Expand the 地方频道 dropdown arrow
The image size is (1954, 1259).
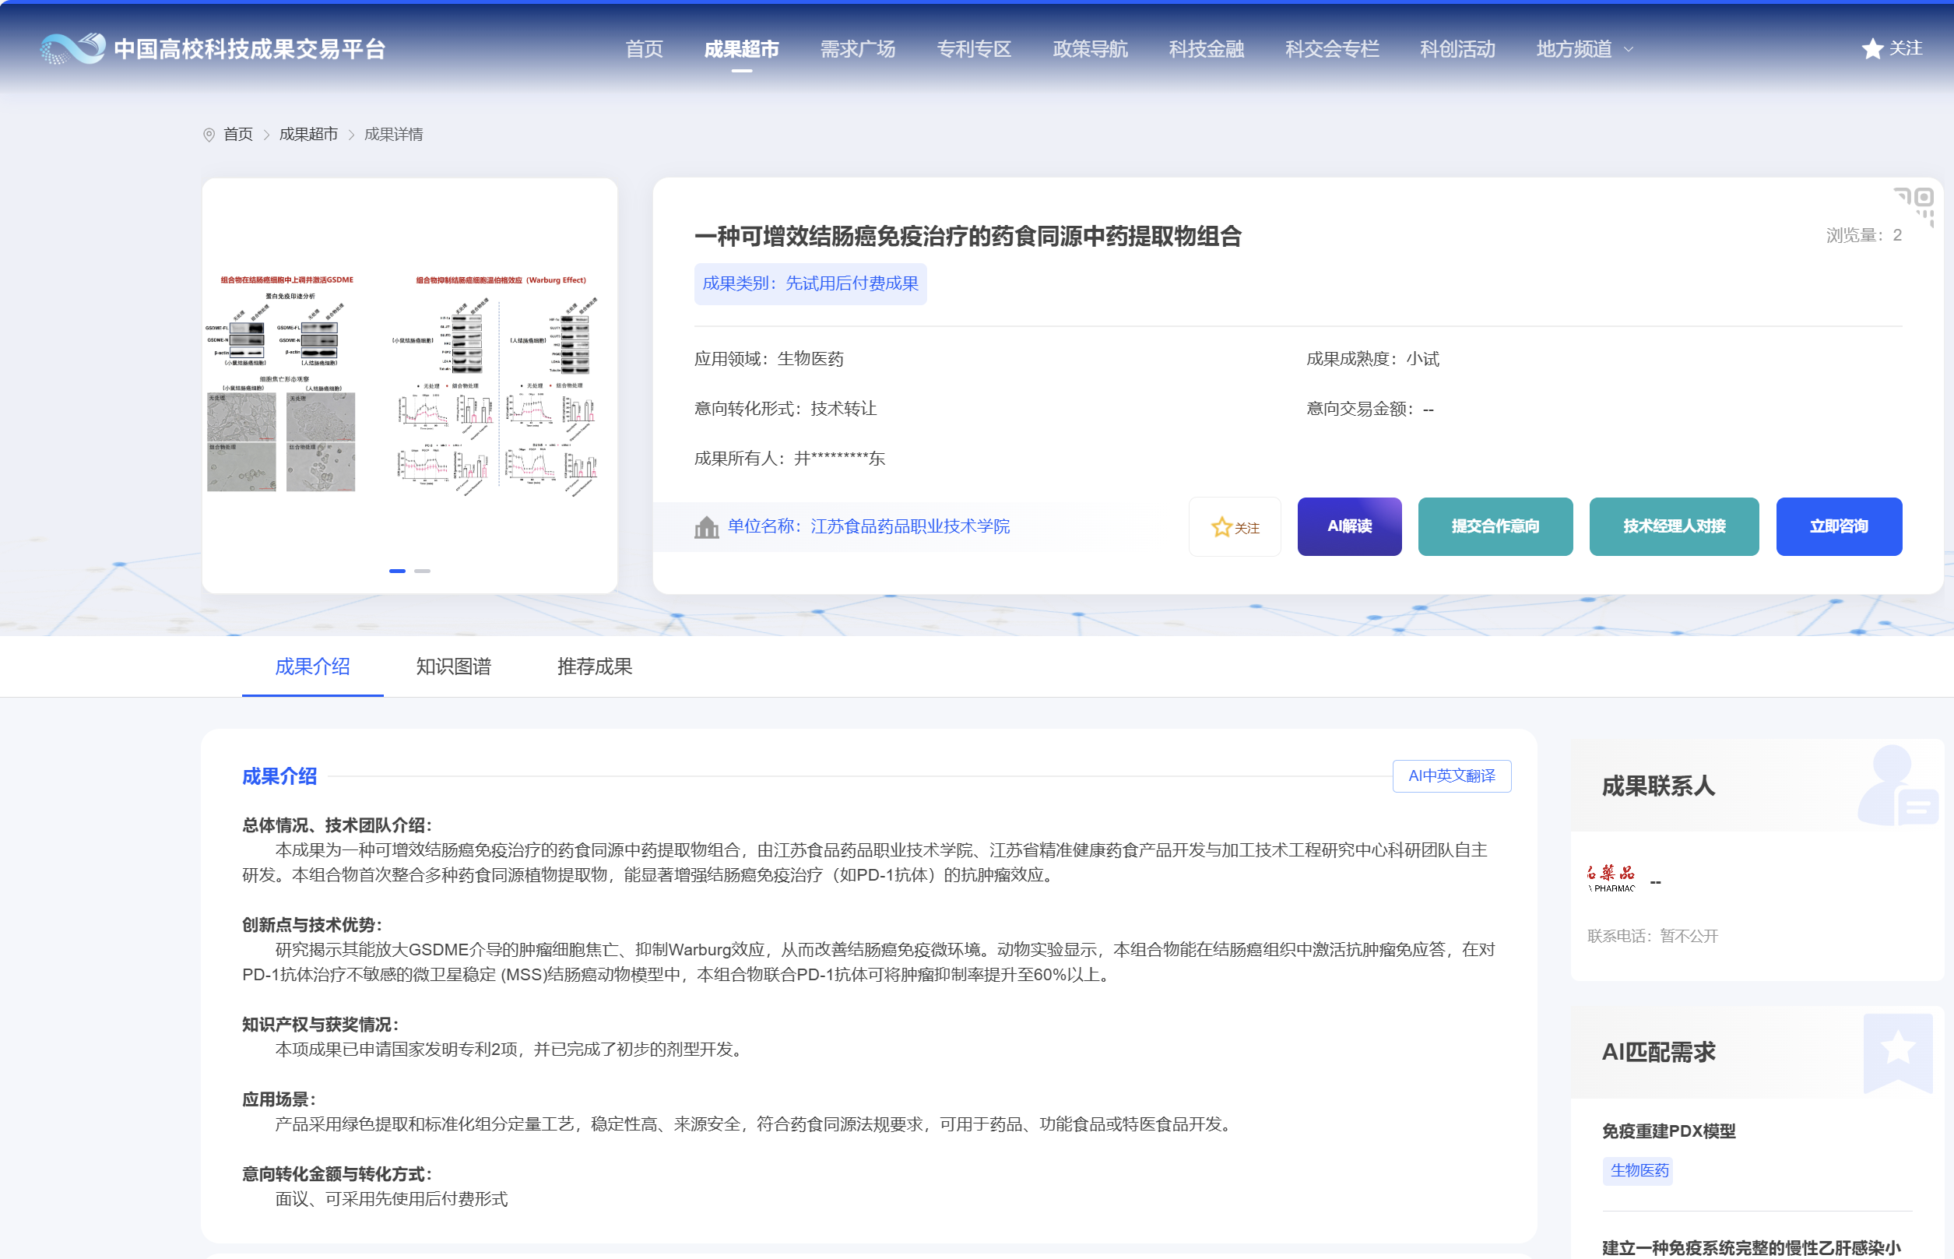coord(1629,49)
